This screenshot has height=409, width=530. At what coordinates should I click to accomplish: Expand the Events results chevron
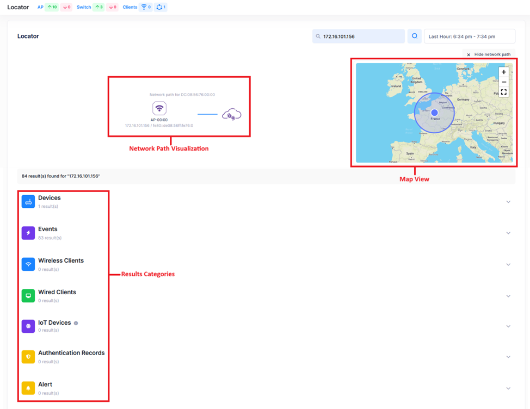click(x=508, y=233)
